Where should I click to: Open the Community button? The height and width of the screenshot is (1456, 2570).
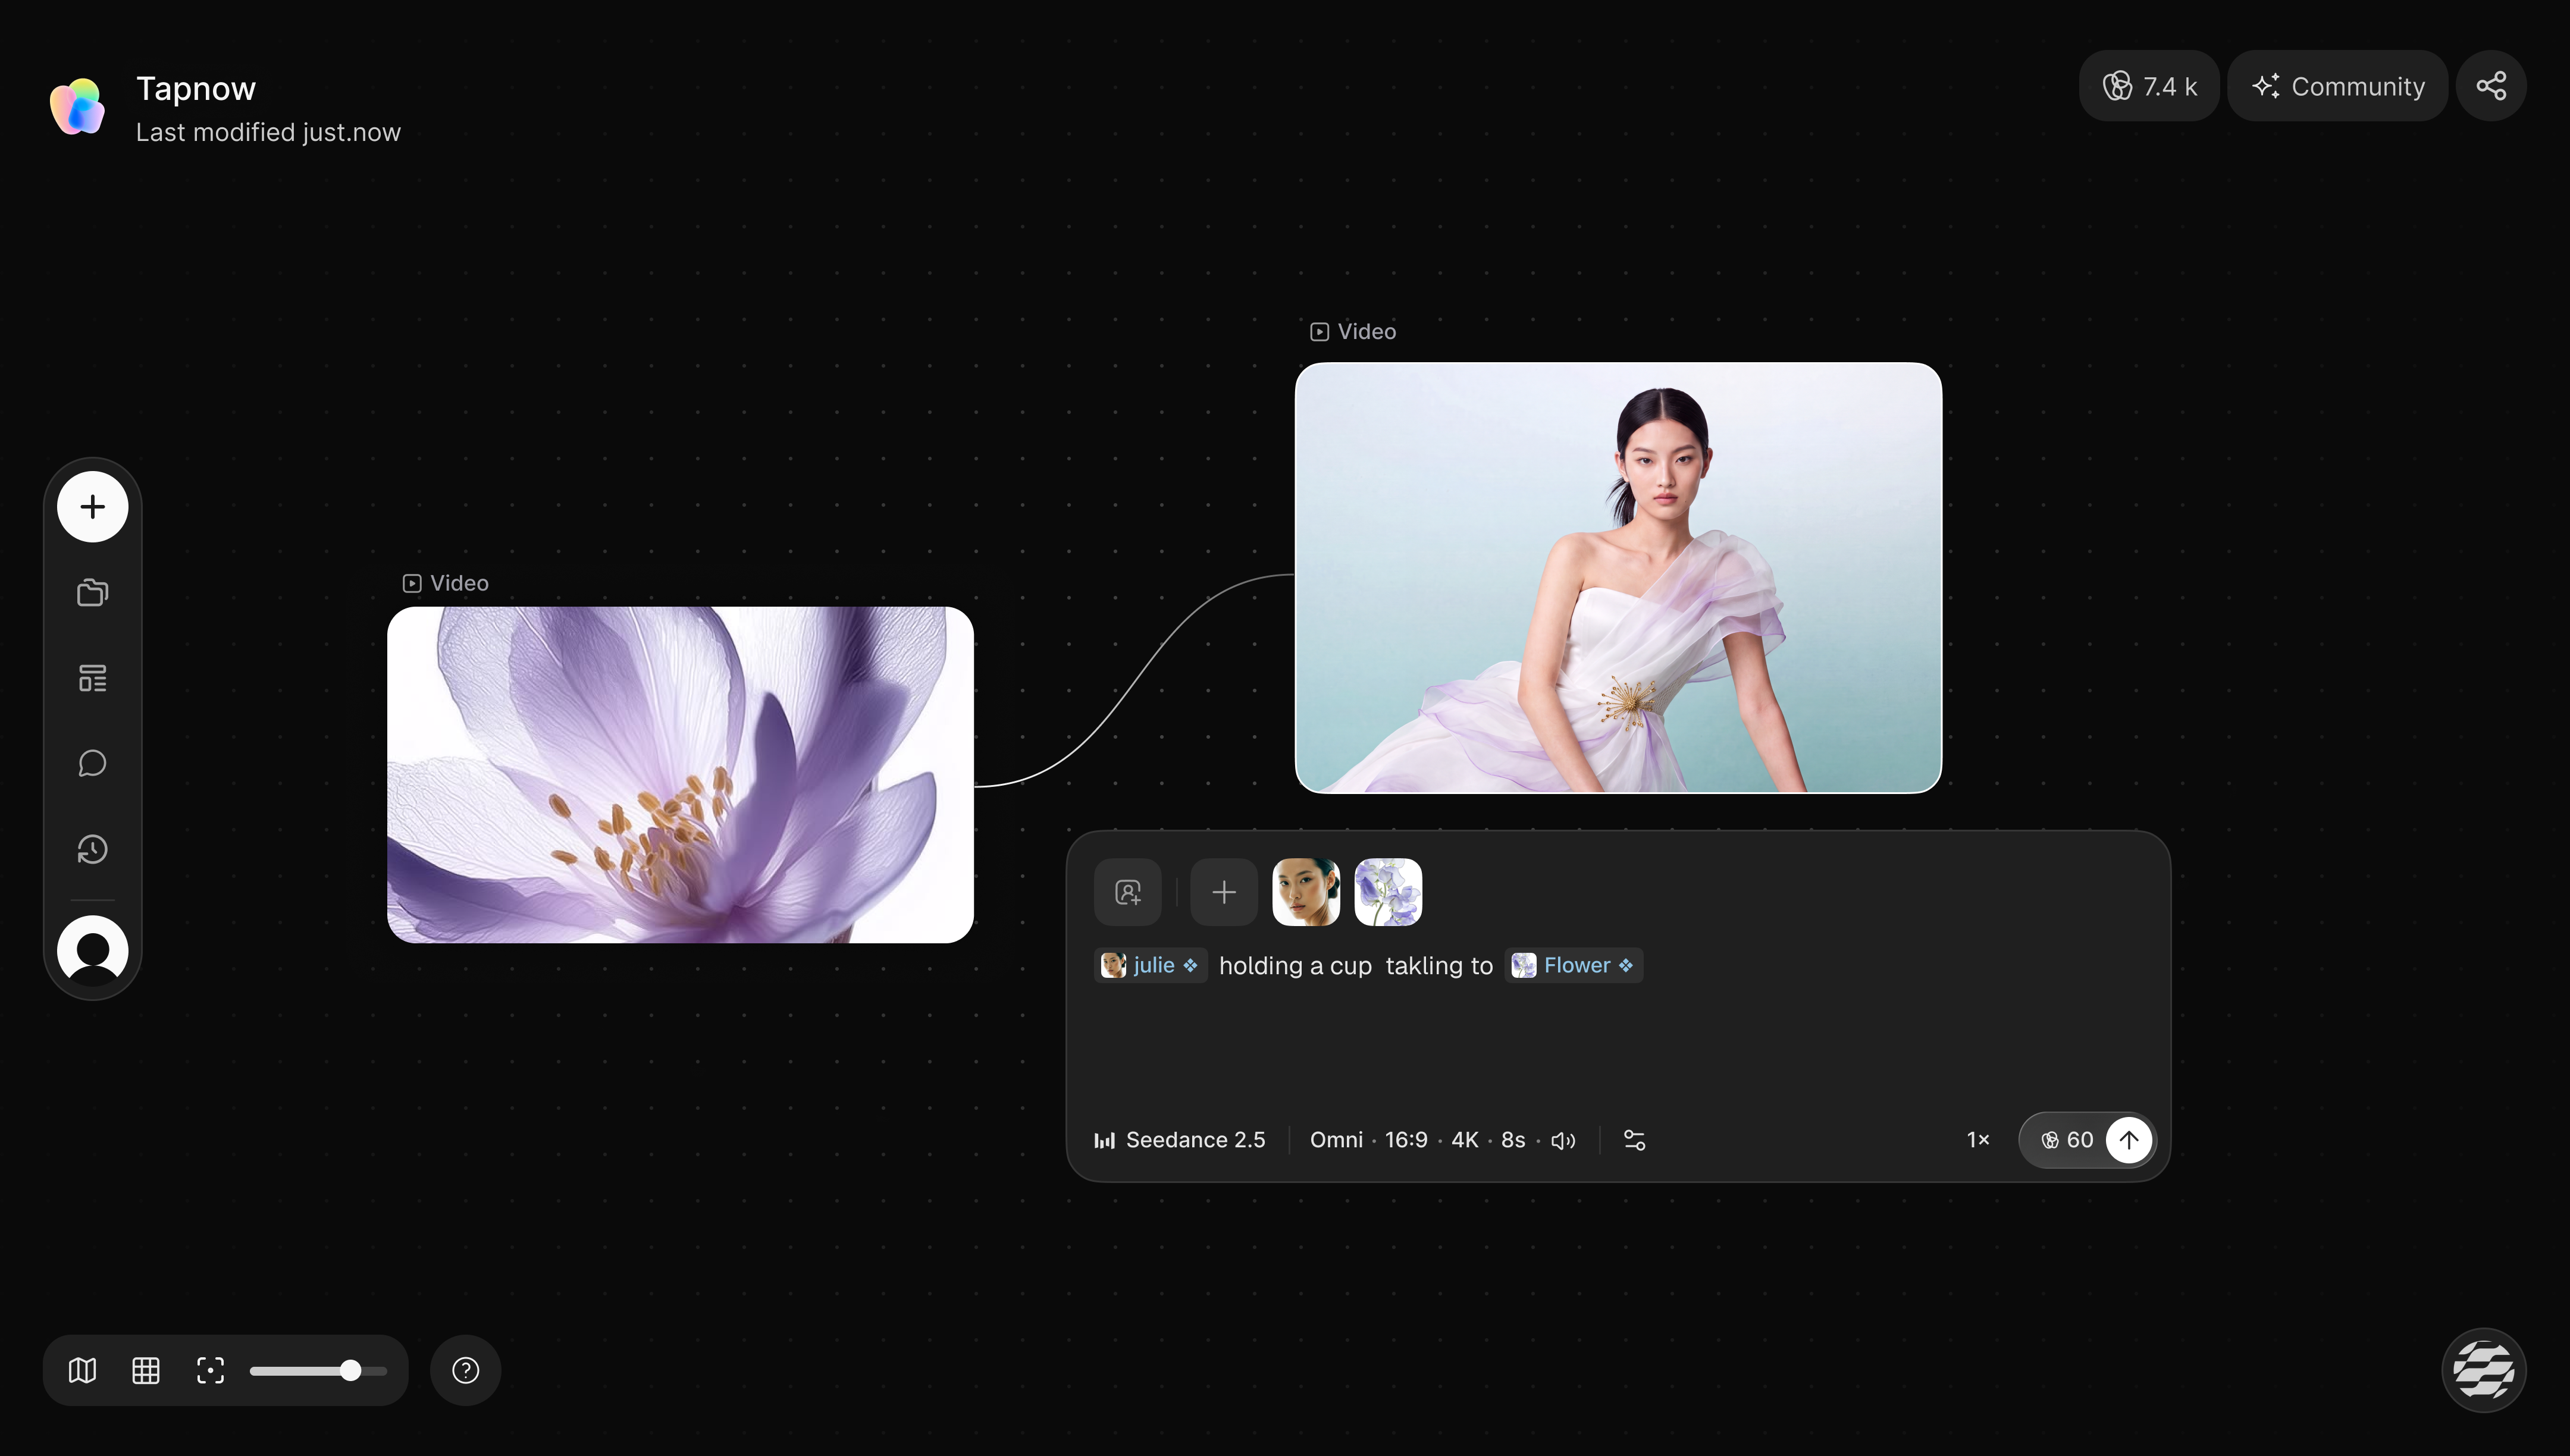coord(2338,86)
